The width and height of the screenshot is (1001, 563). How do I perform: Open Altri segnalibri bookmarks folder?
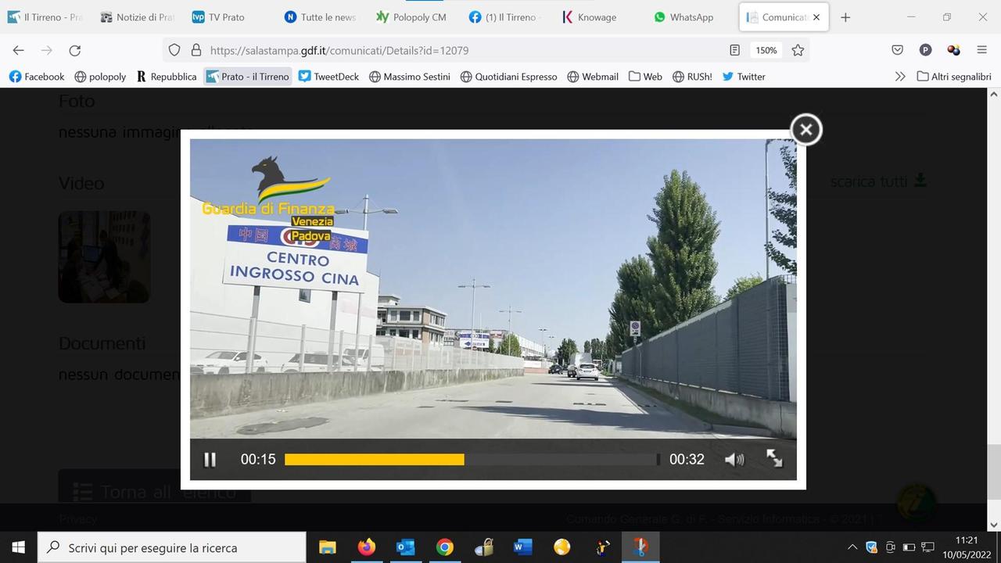tap(954, 77)
